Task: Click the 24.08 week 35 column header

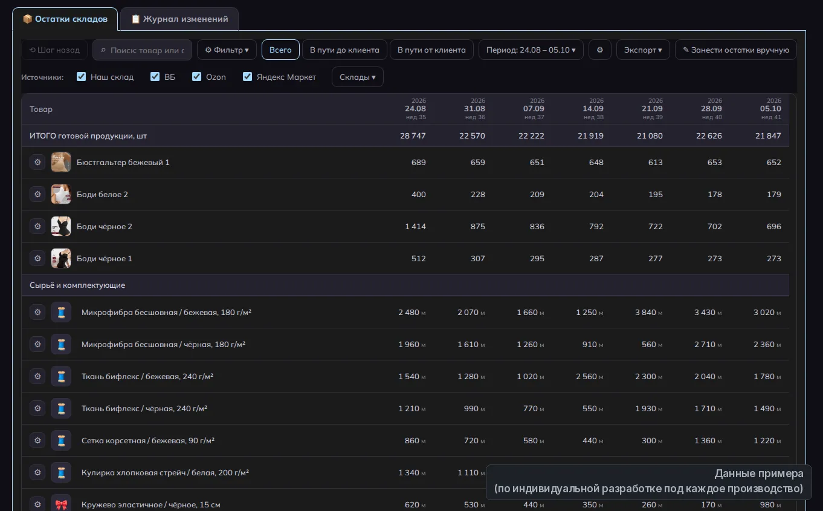Action: (415, 109)
